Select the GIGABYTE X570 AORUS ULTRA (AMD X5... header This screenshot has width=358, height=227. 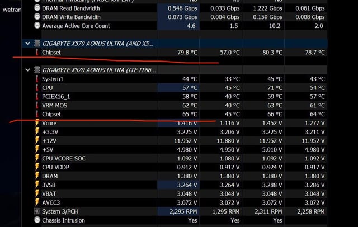tap(98, 44)
